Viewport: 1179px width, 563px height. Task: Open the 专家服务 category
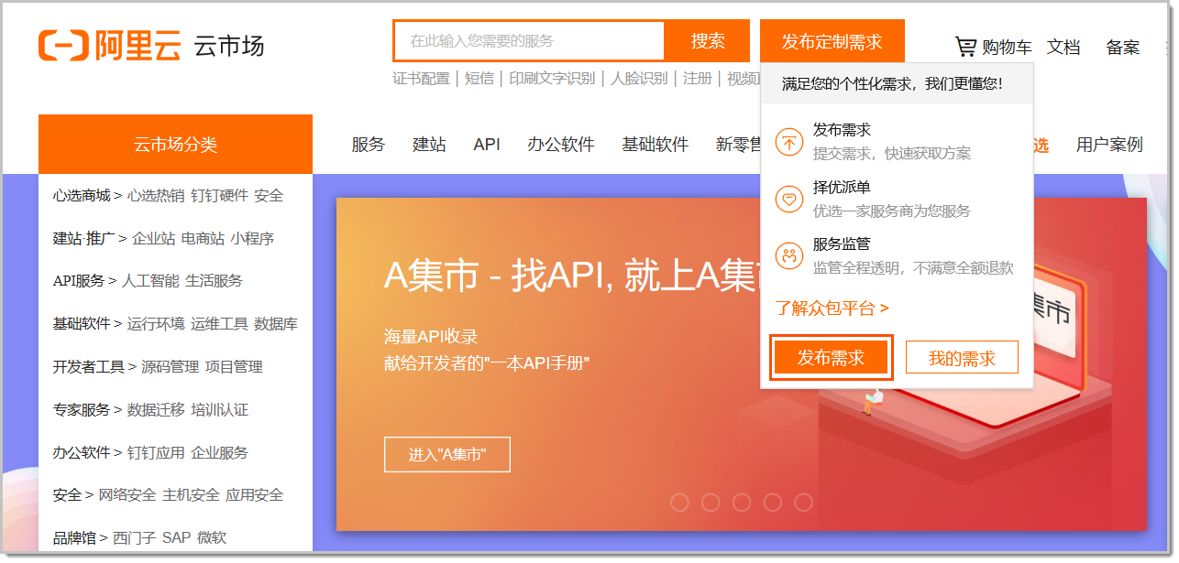tap(82, 410)
